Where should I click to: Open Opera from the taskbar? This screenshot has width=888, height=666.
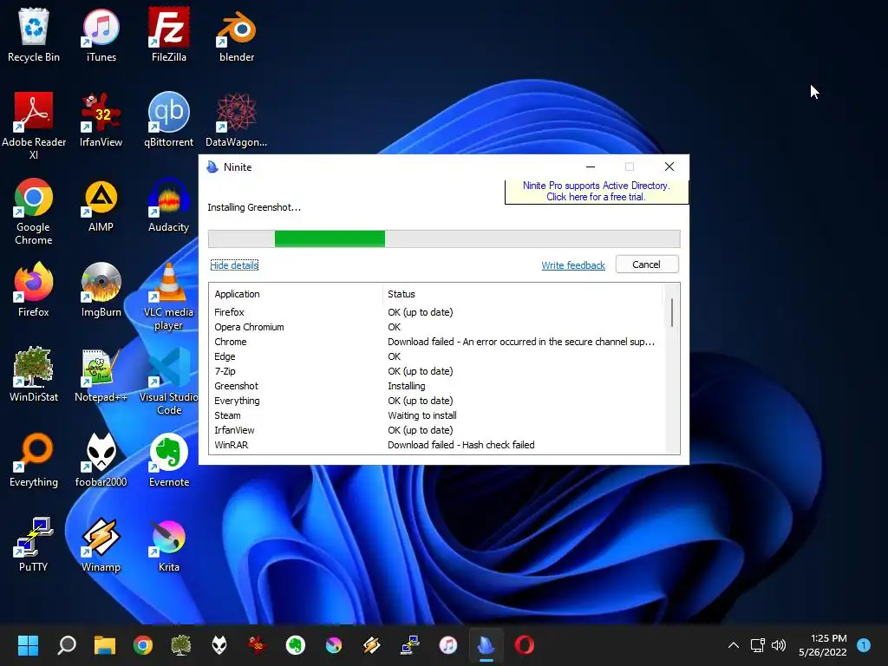coord(525,645)
